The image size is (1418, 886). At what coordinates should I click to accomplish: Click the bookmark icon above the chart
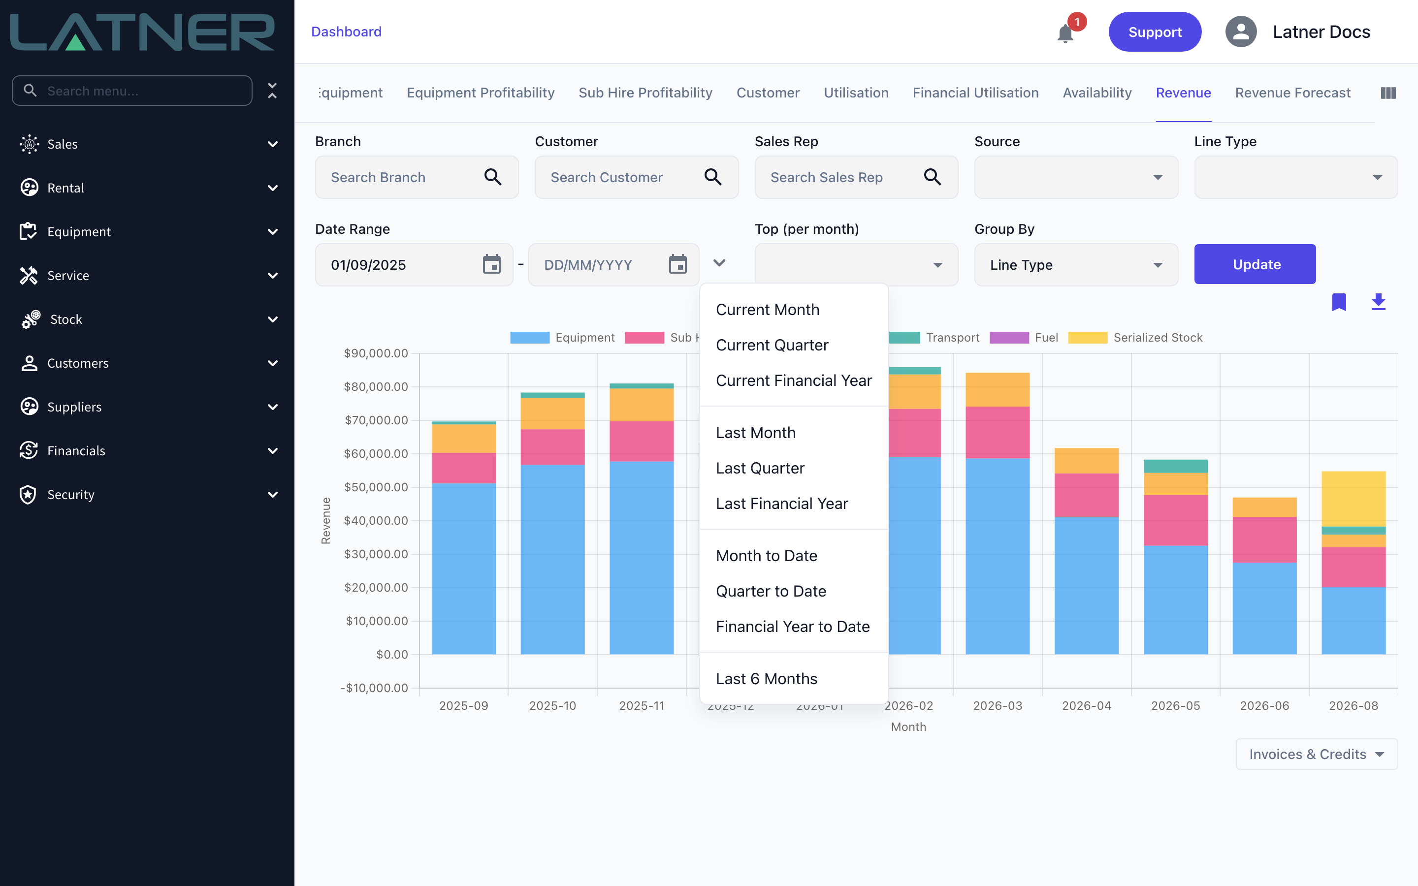[1339, 302]
